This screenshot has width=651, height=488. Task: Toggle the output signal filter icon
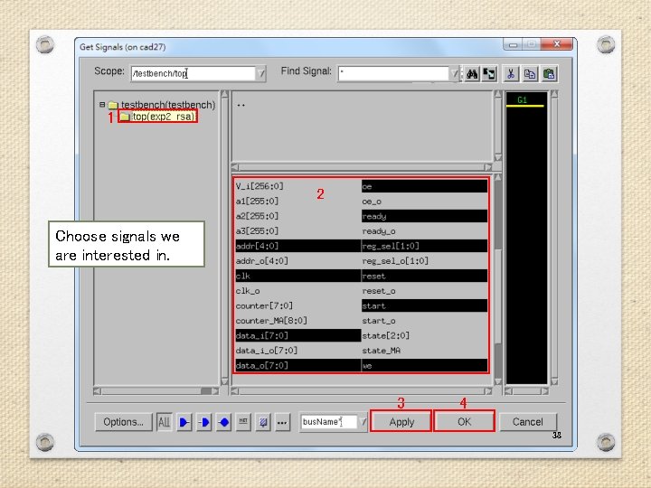(203, 422)
